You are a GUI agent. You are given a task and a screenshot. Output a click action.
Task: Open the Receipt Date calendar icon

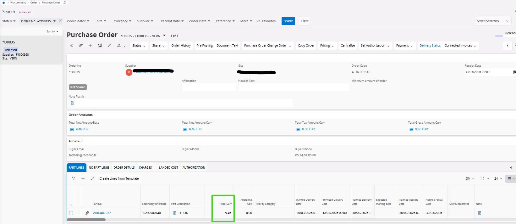tap(514, 72)
